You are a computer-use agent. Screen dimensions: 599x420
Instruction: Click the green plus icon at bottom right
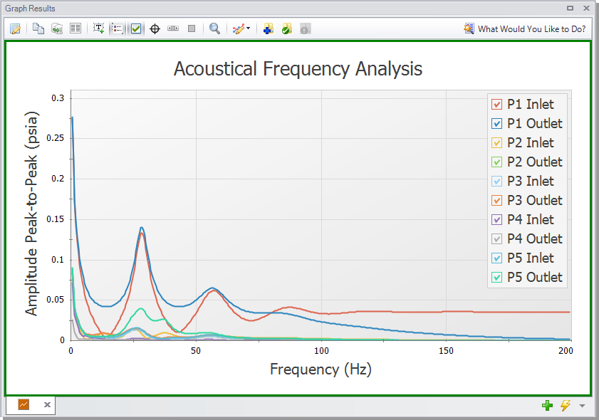tap(547, 405)
